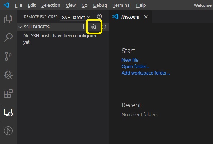Click the 'No recent folders' text
This screenshot has width=213, height=144.
[140, 115]
